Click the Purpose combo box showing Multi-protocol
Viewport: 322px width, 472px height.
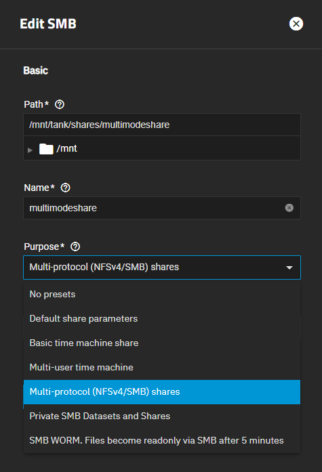point(162,267)
